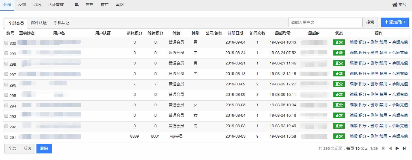Viewport: 412px width, 160px height.
Task: Switch to the 邮件认证 tab
Action: coord(39,23)
